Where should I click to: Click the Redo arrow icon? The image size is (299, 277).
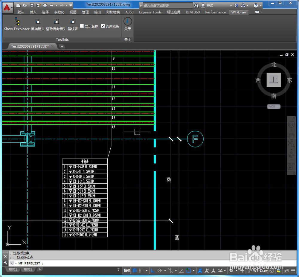click(62, 5)
